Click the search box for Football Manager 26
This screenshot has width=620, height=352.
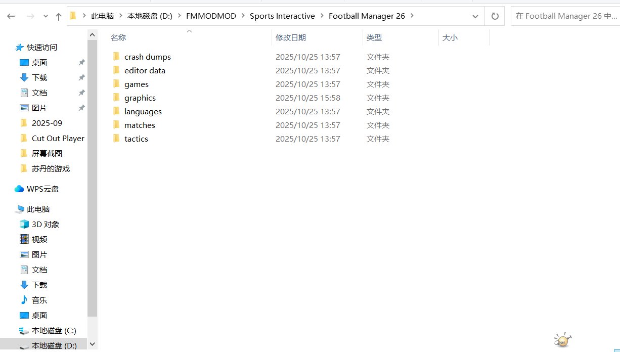pyautogui.click(x=564, y=16)
